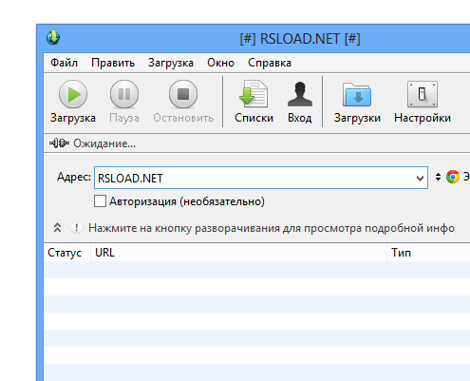Image resolution: width=470 pixels, height=381 pixels.
Task: Open the Окно menu
Action: [220, 63]
